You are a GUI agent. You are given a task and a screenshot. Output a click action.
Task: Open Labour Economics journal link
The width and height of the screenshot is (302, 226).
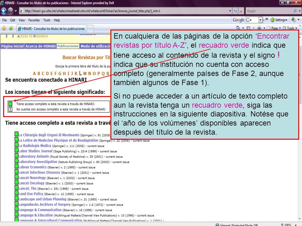tap(32, 167)
